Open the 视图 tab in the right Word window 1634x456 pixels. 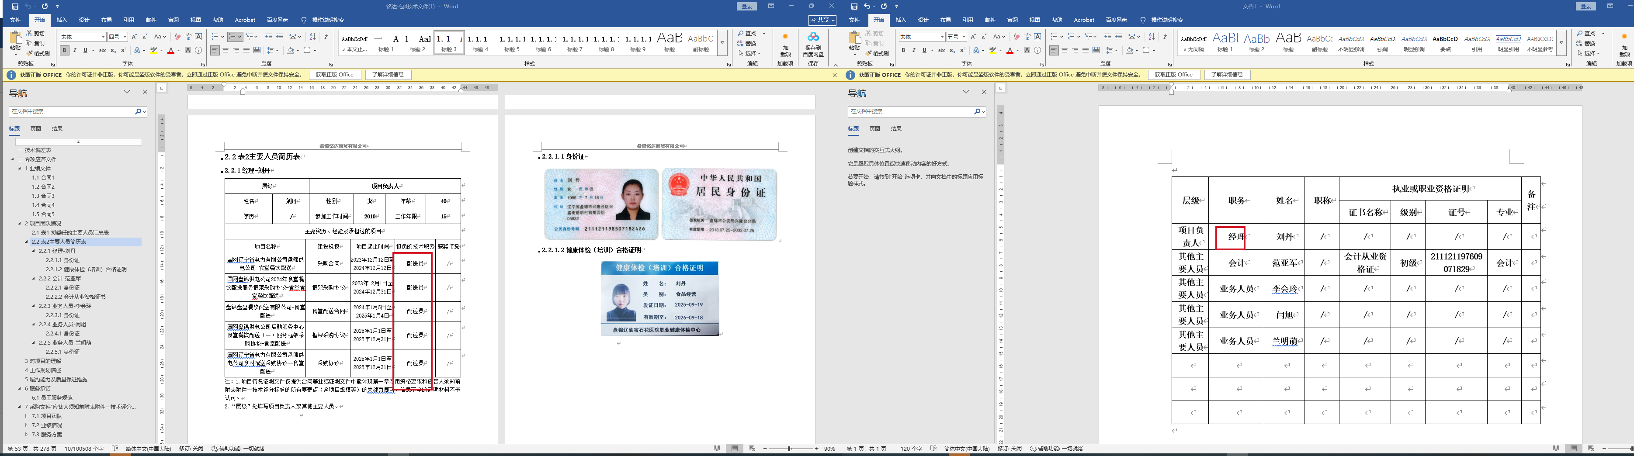coord(1034,20)
